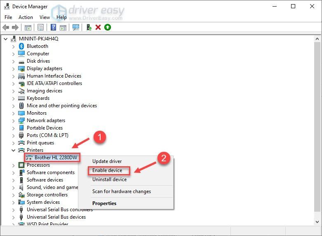Click the Action Pane toolbar icon

pos(63,27)
